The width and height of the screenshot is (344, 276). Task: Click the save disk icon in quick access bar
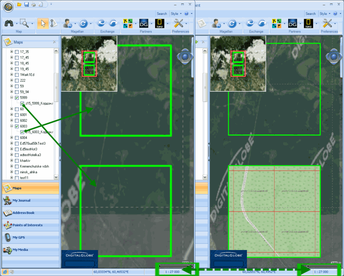[x=26, y=5]
